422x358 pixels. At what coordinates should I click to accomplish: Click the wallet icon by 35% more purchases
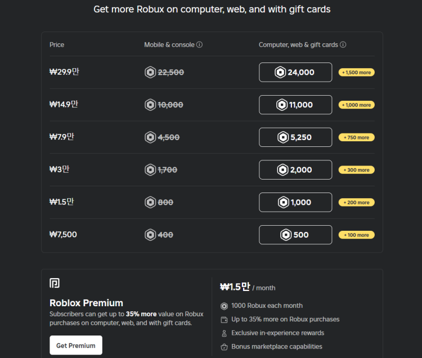pos(224,320)
